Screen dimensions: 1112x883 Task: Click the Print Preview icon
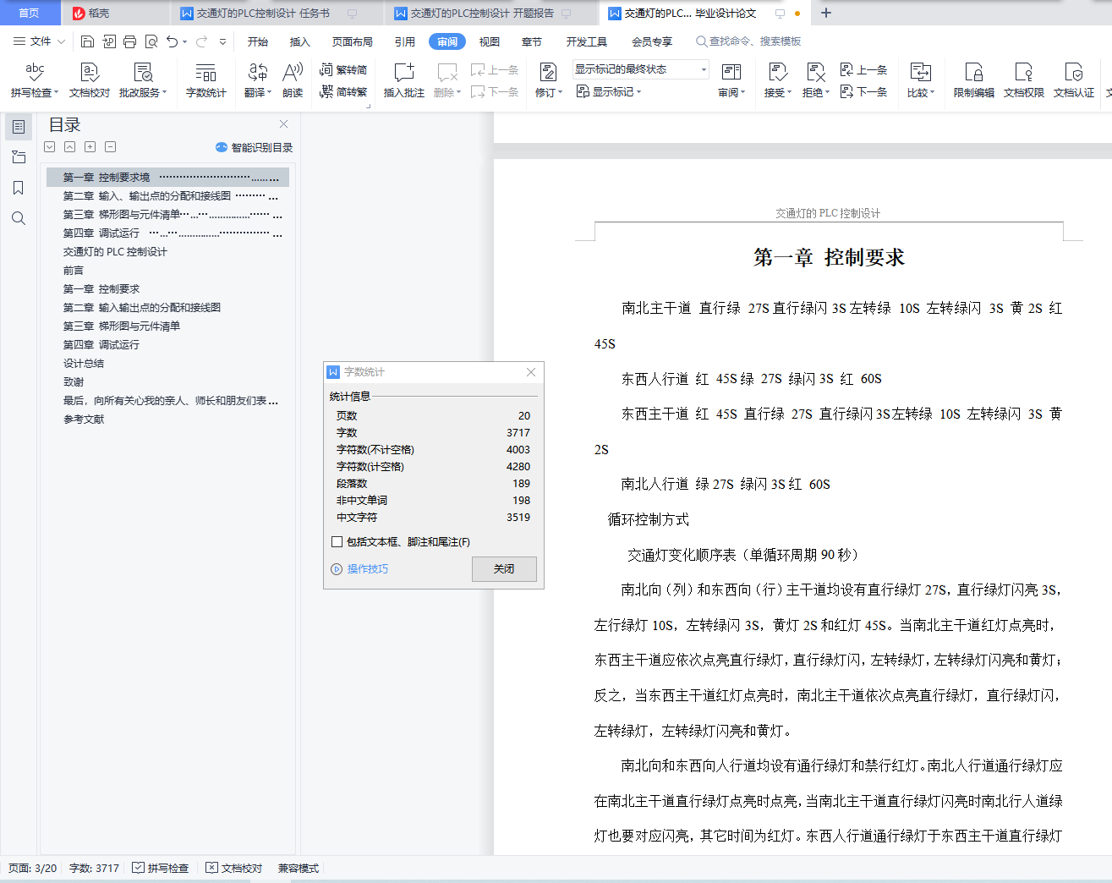pos(151,41)
